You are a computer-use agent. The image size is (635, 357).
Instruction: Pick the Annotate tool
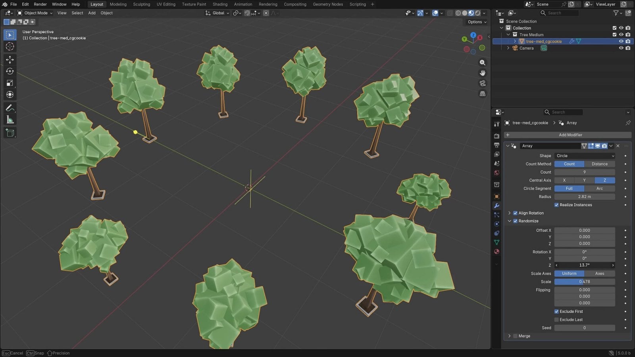pyautogui.click(x=10, y=108)
